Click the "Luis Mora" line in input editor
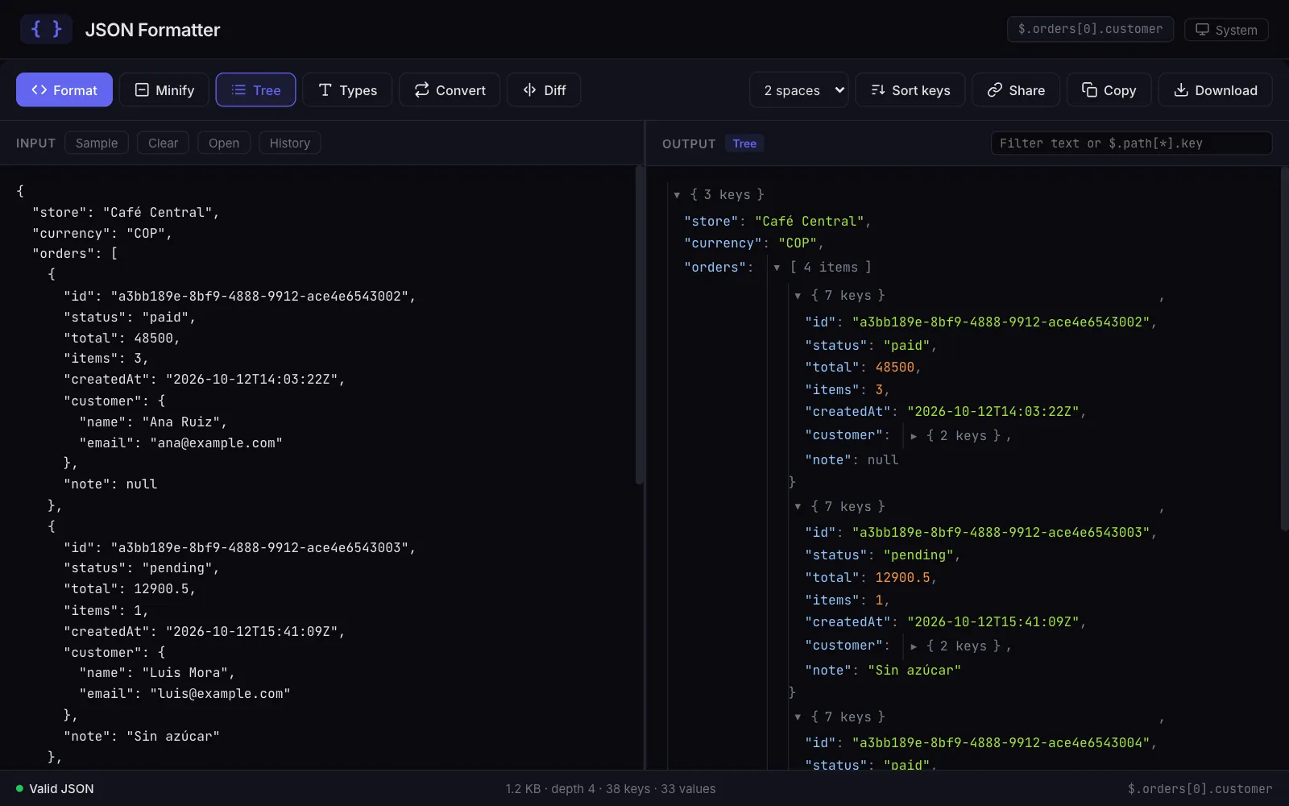Viewport: 1289px width, 806px height. click(x=157, y=672)
